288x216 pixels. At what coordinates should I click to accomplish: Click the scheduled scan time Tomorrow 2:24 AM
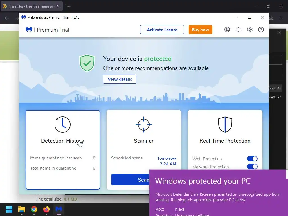166,161
